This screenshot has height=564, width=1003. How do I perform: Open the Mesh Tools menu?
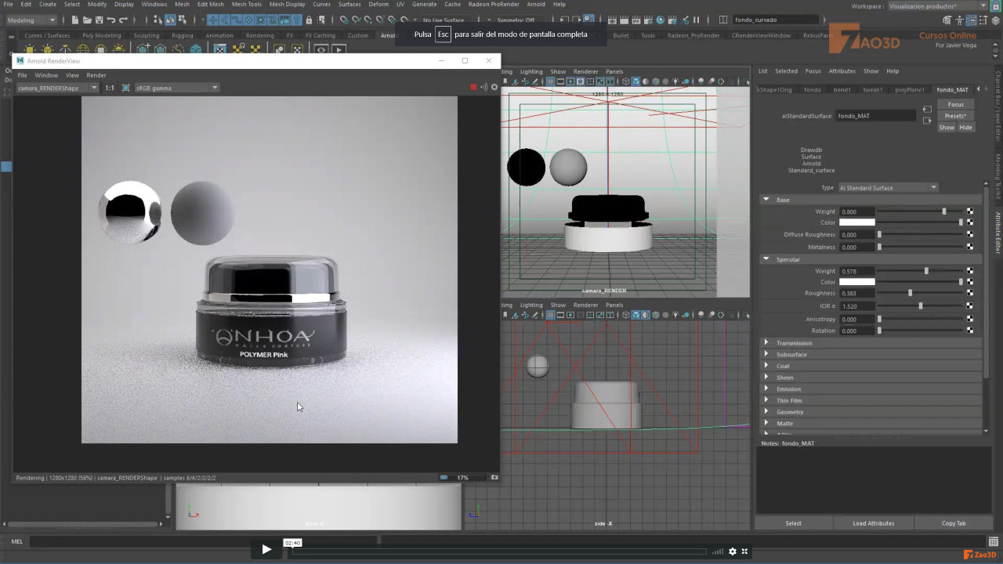click(247, 4)
